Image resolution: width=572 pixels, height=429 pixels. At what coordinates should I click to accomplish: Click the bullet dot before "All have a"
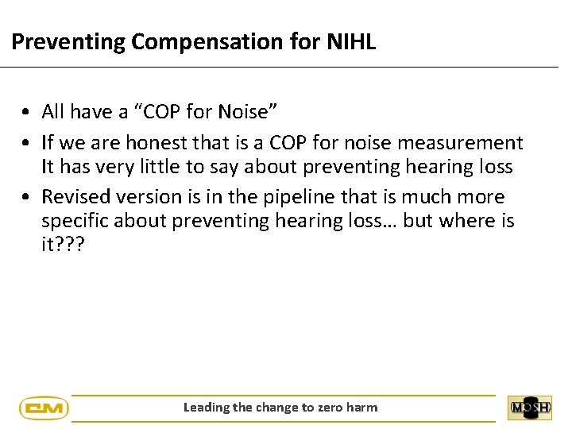(25, 112)
